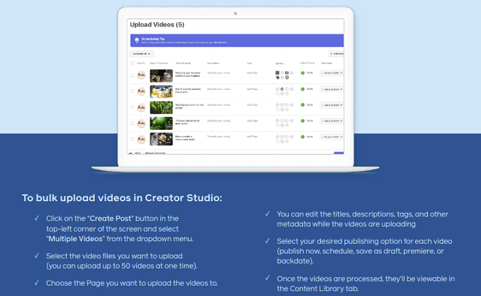This screenshot has height=296, width=481.
Task: Click the Upload Status column header
Action: tap(307, 63)
